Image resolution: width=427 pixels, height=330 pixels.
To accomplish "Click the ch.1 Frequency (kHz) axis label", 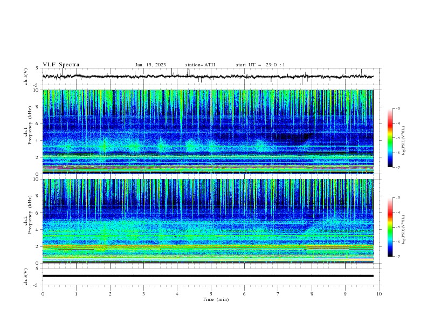I will [28, 125].
